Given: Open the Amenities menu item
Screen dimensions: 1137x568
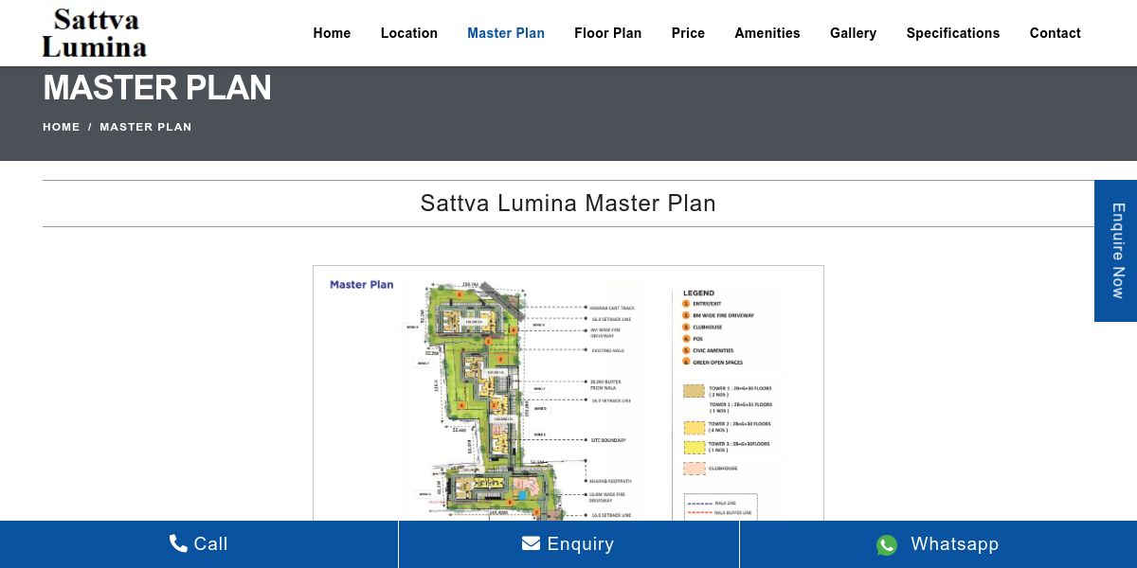Looking at the screenshot, I should (767, 33).
